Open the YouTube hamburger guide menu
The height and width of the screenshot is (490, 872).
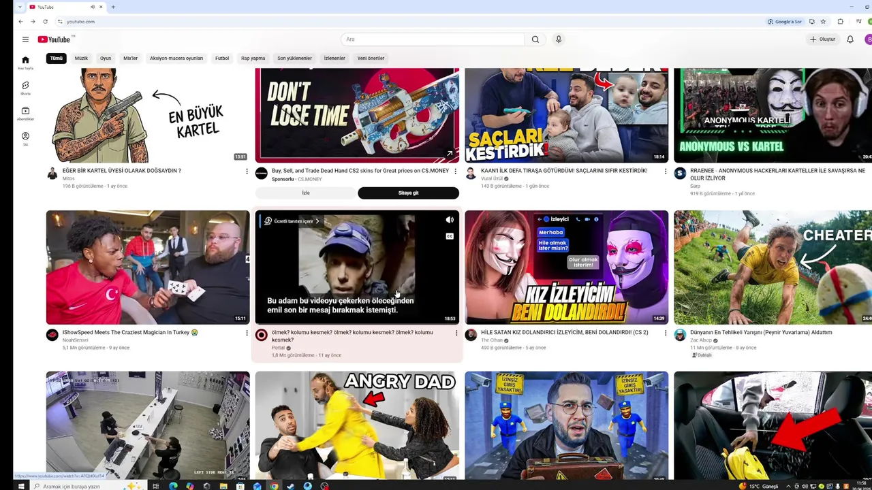pos(25,39)
